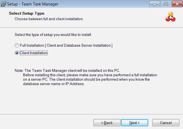Click the 'database server name or IP Address' line
The image size is (183, 129).
pos(54,84)
